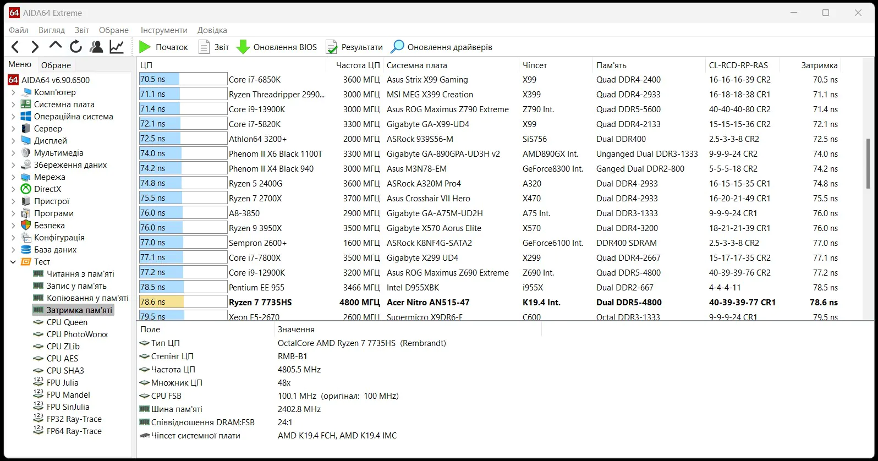
Task: Open the Довідка menu
Action: point(212,30)
